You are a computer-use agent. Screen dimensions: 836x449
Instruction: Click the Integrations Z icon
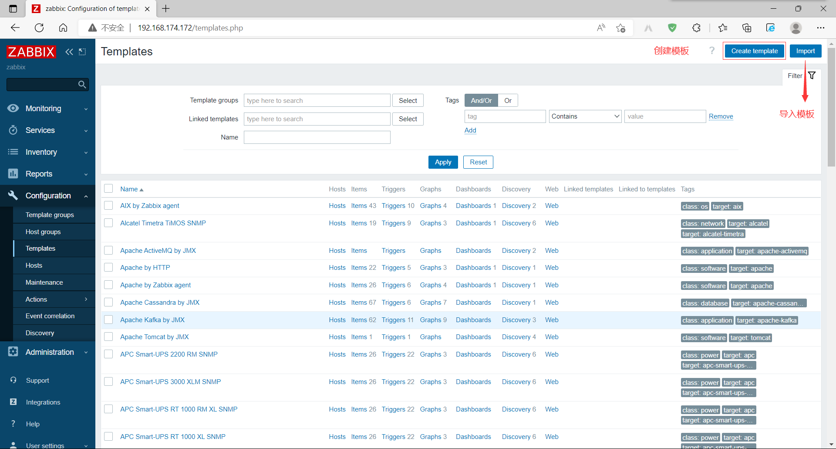13,402
